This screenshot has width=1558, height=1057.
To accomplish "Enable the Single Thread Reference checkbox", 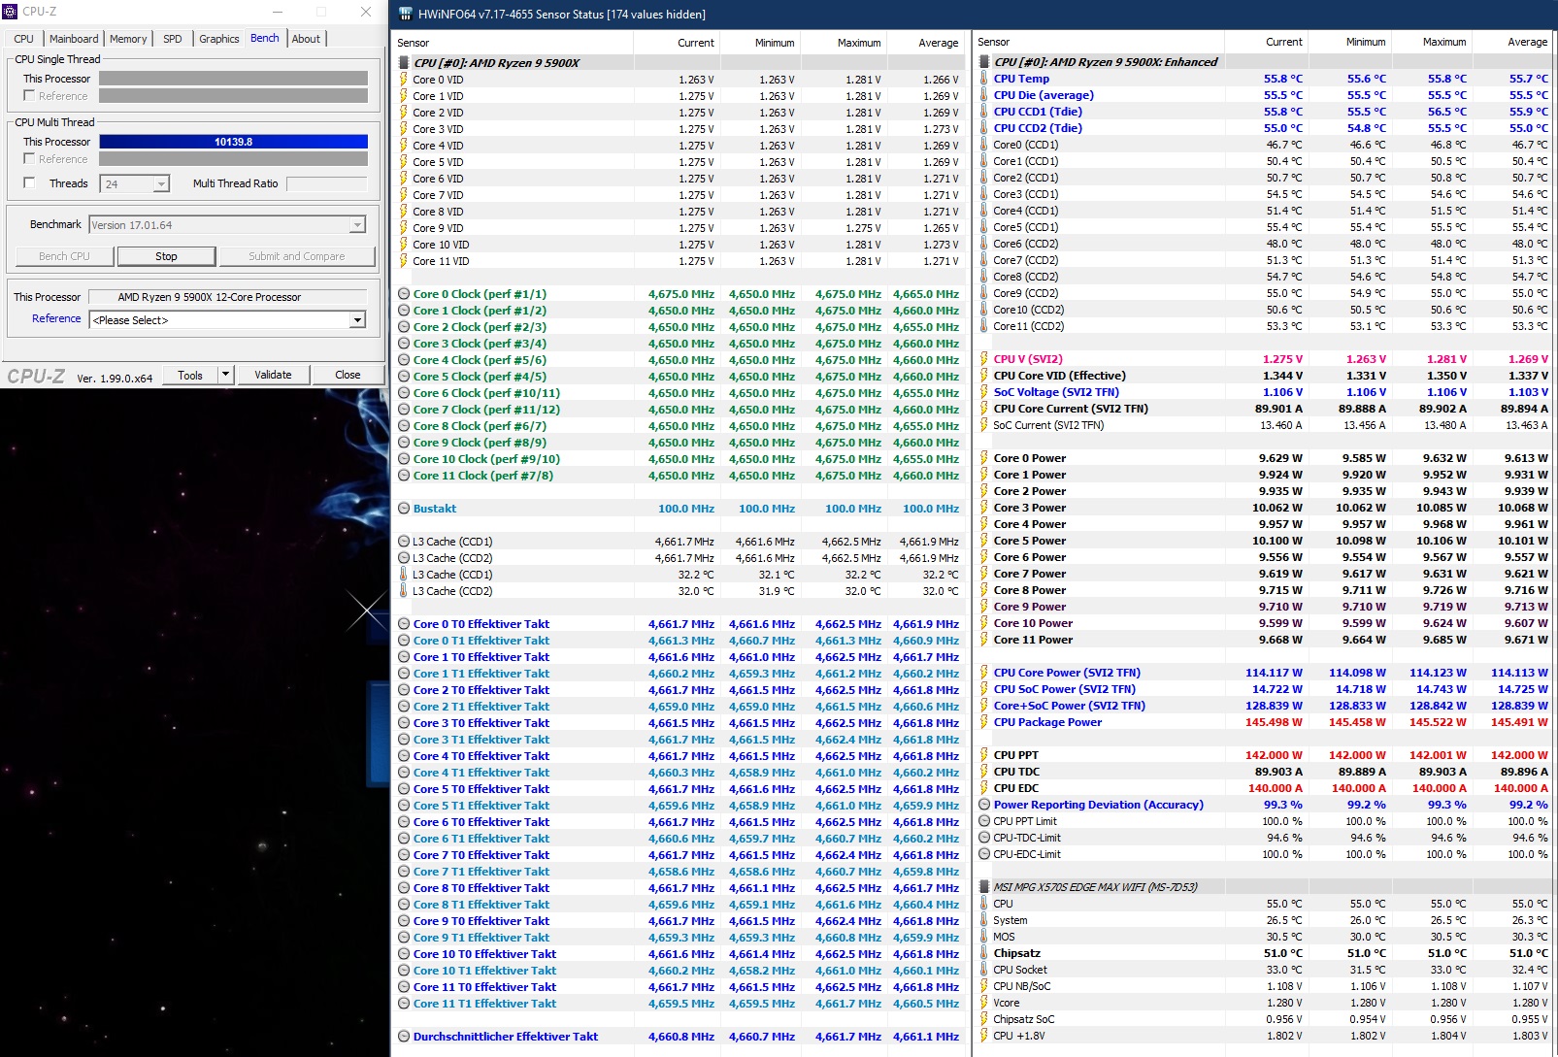I will click(29, 96).
